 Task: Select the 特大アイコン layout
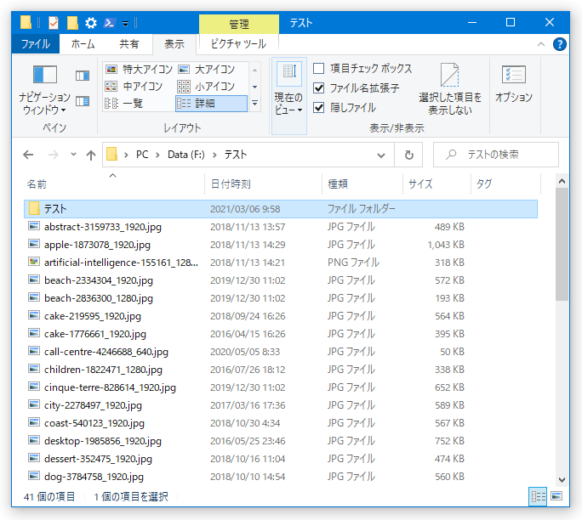140,70
